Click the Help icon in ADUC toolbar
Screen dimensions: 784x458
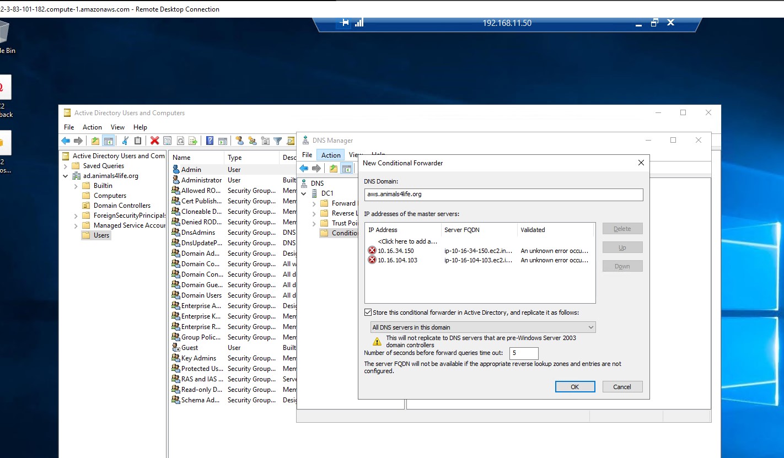pyautogui.click(x=209, y=141)
